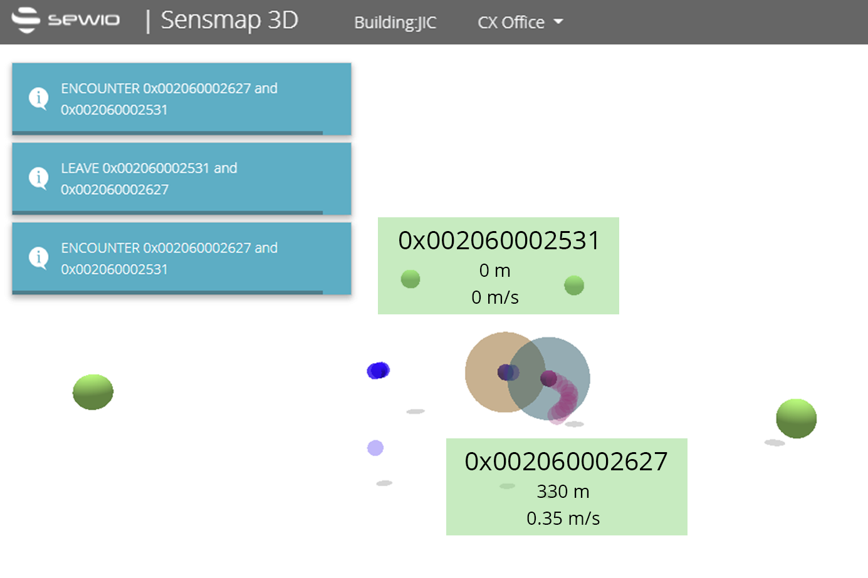Click the Sewio logo icon

pos(26,20)
